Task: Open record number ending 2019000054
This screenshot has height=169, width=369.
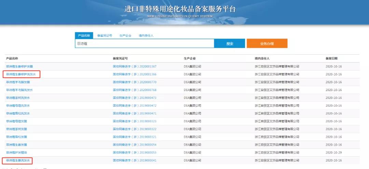Action: click(x=135, y=144)
